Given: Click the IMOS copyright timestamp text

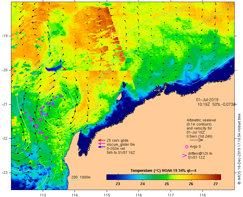Looking at the screenshot, I should click(x=239, y=149).
